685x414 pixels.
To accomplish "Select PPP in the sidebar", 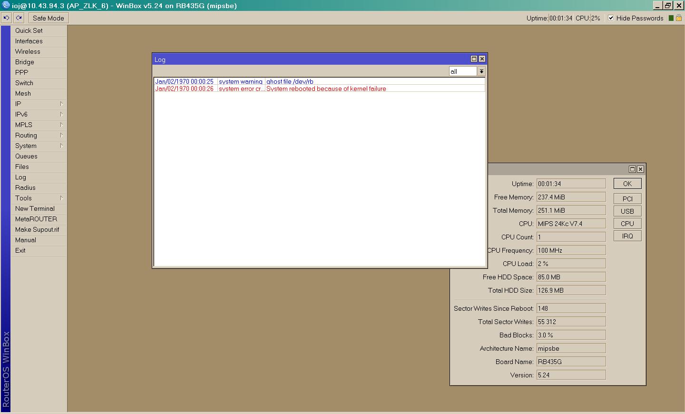I will [x=39, y=72].
